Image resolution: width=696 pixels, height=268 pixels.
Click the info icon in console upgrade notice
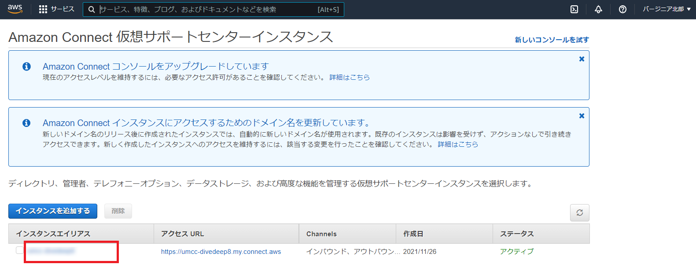pyautogui.click(x=26, y=66)
